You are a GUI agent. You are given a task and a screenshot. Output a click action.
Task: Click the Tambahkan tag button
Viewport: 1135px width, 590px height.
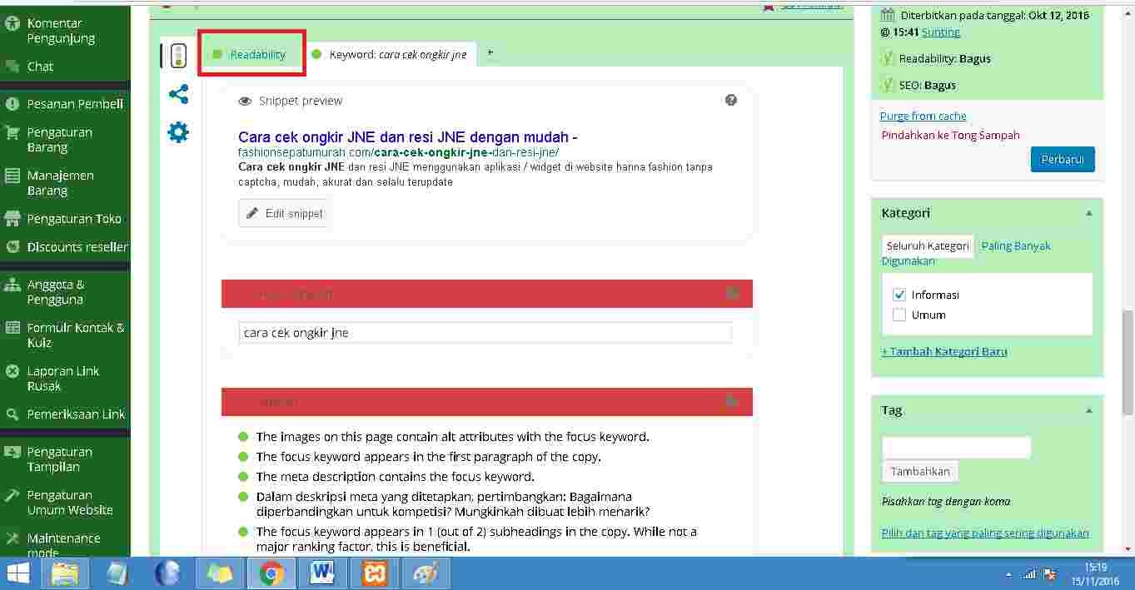(x=919, y=471)
